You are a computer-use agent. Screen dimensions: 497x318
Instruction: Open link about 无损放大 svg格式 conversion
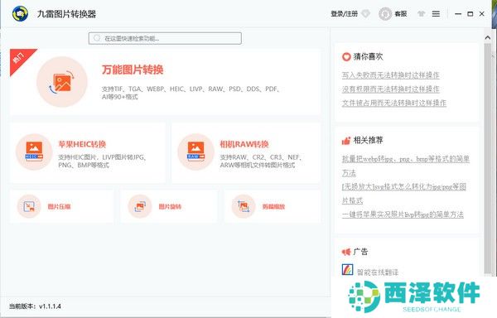pyautogui.click(x=404, y=193)
